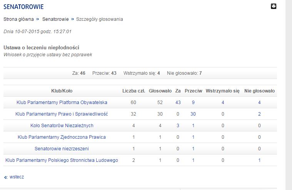Open Koło Senatorów Niezależnych link

pyautogui.click(x=62, y=126)
